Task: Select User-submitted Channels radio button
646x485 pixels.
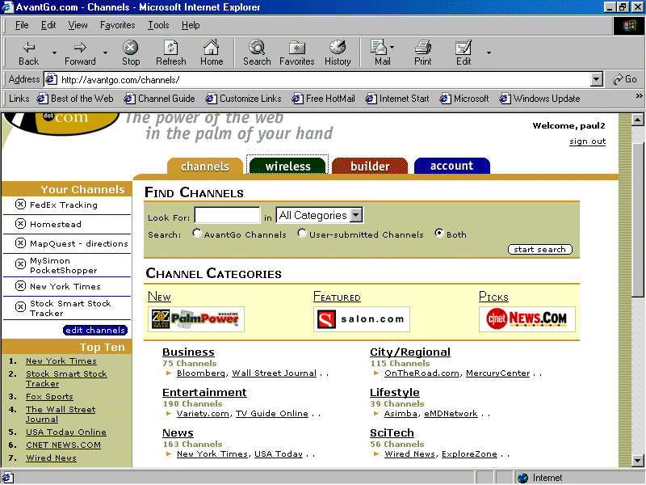Action: click(302, 234)
